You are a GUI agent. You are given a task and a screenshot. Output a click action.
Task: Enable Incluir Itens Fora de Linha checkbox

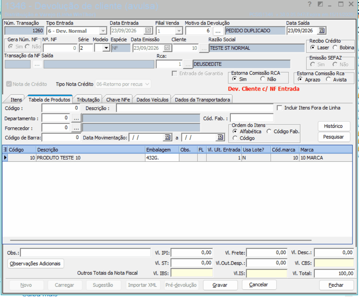279,108
